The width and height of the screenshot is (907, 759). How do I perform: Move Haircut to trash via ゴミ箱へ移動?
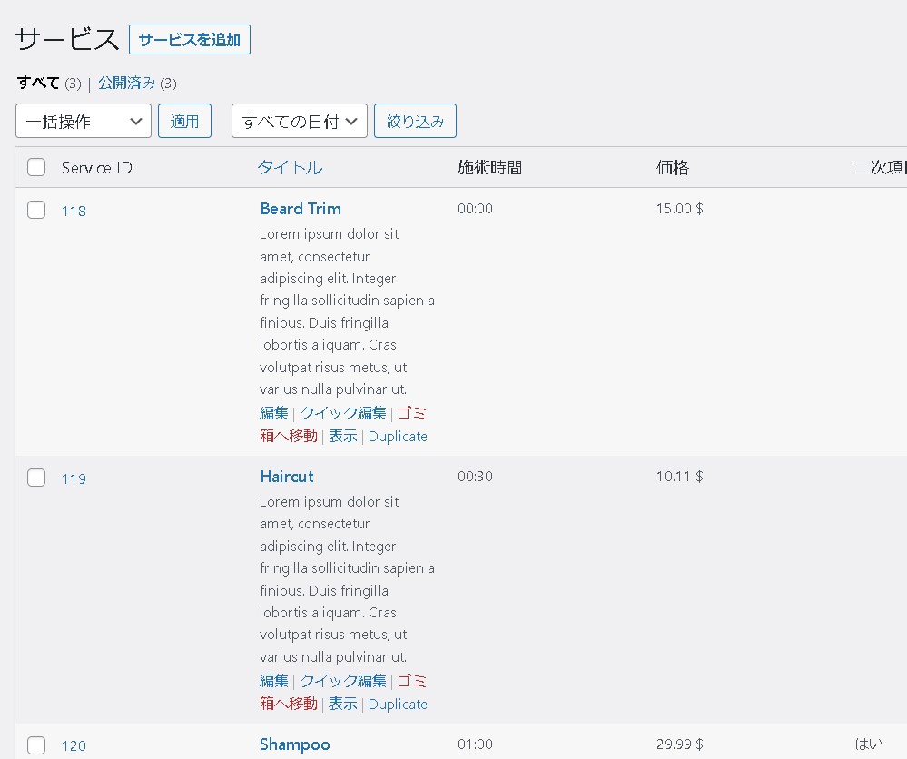pyautogui.click(x=289, y=704)
